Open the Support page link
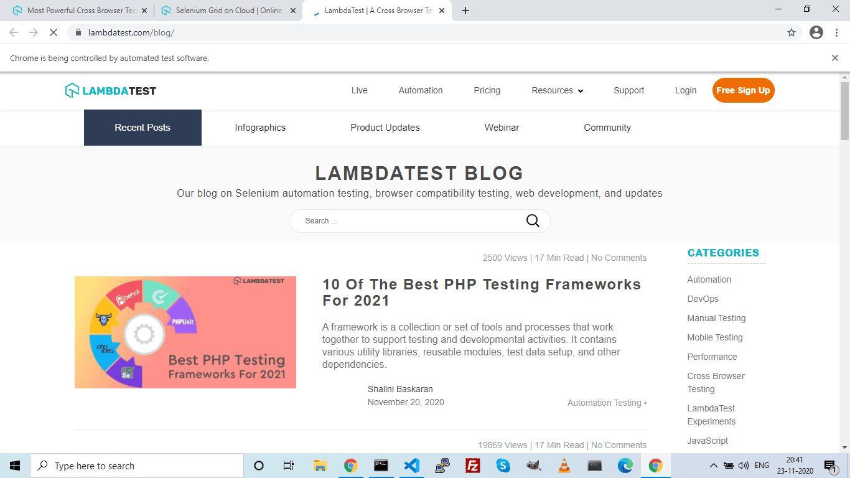850x478 pixels. (x=629, y=90)
